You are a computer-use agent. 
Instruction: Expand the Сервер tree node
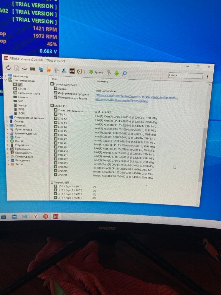pos(7,121)
